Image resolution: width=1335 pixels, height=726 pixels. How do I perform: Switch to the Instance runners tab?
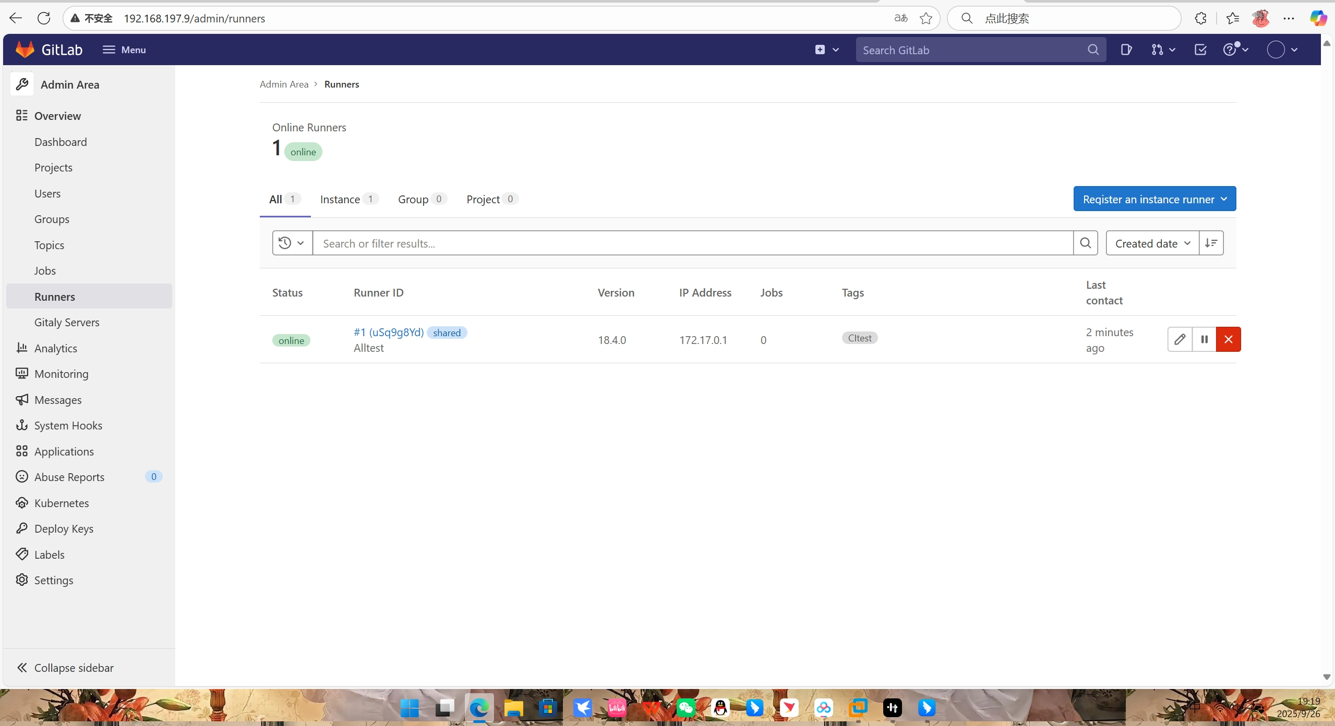click(349, 199)
